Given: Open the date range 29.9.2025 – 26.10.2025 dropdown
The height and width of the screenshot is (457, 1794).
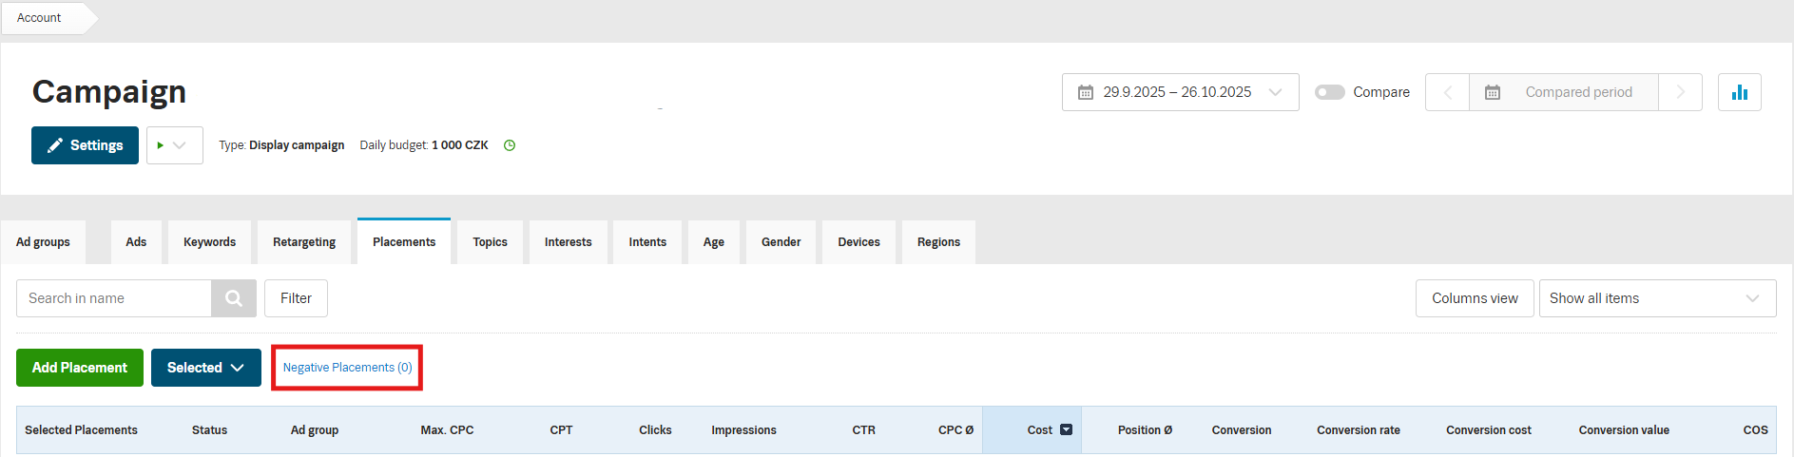Looking at the screenshot, I should click(1180, 92).
